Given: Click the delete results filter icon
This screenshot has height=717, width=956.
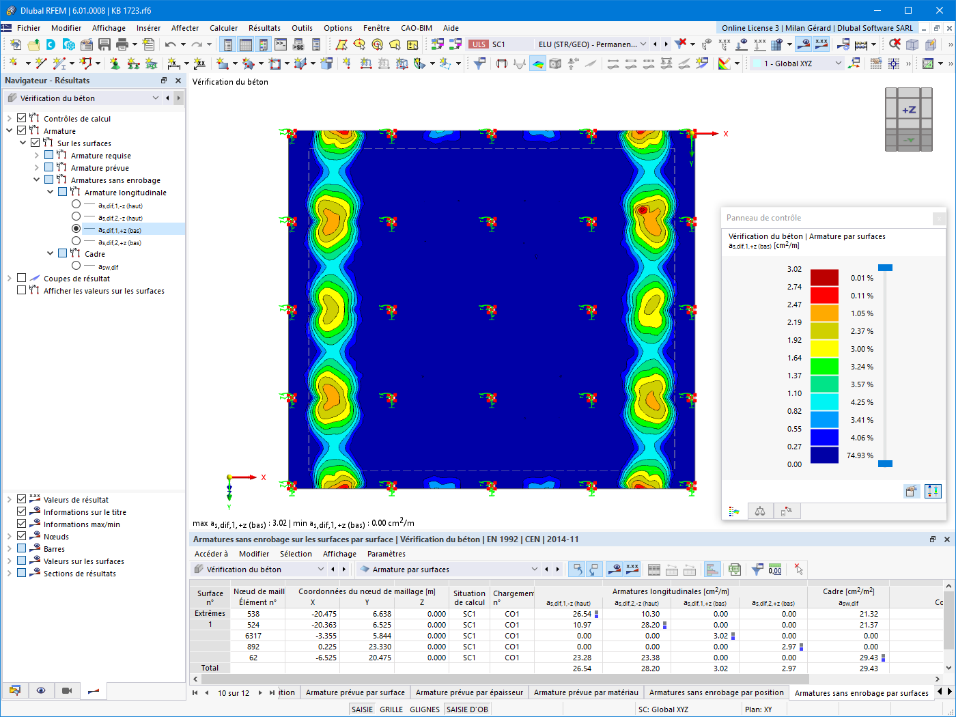Looking at the screenshot, I should (x=681, y=44).
